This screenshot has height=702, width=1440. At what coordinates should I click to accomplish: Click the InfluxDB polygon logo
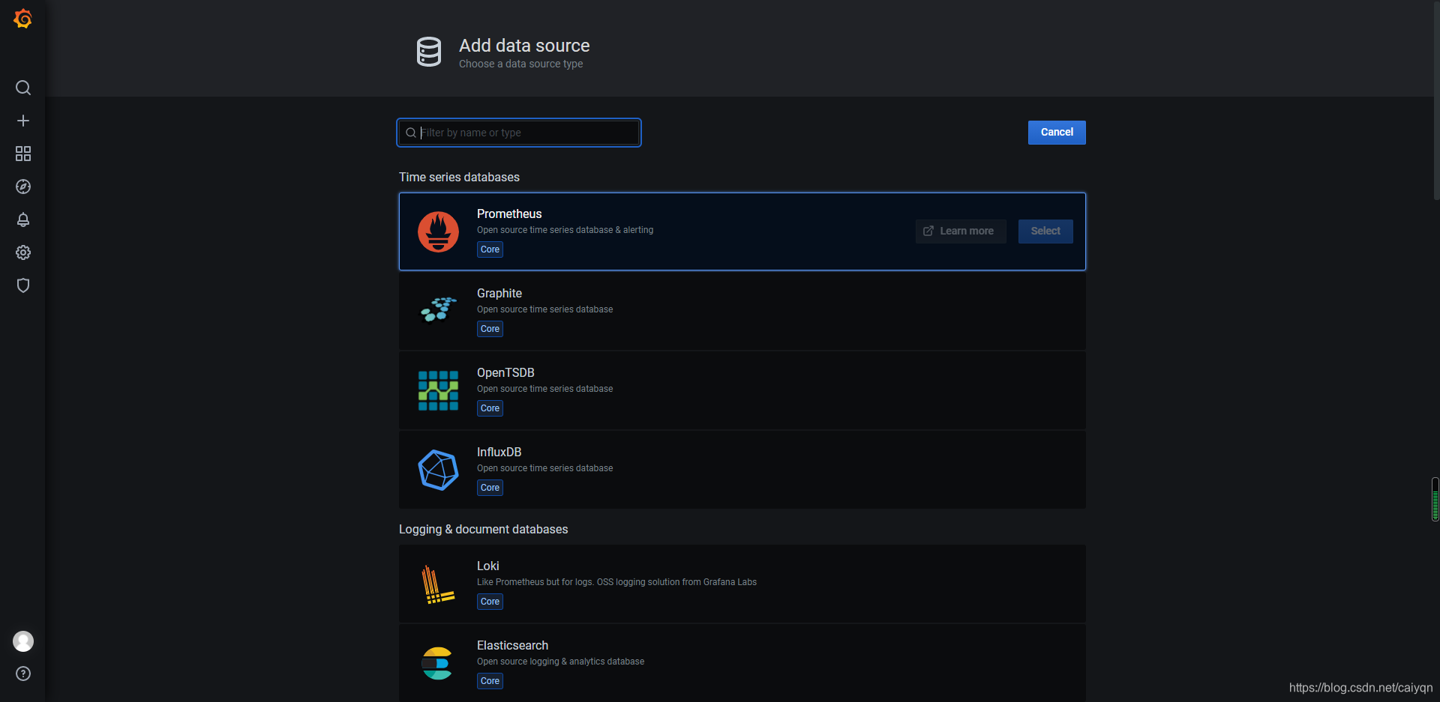[x=438, y=470]
